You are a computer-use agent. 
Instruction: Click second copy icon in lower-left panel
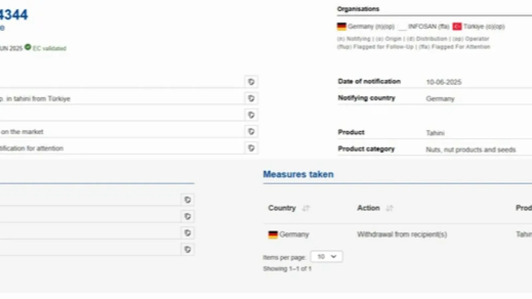click(188, 216)
